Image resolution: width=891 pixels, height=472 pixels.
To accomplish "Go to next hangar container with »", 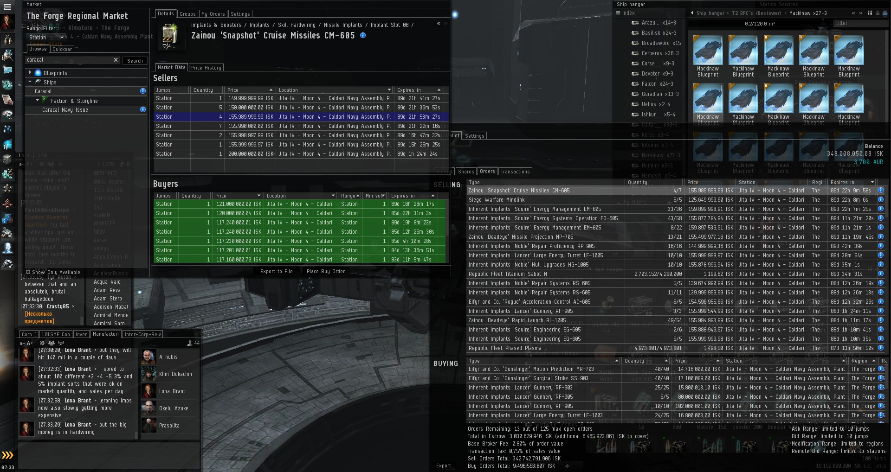I will [861, 13].
